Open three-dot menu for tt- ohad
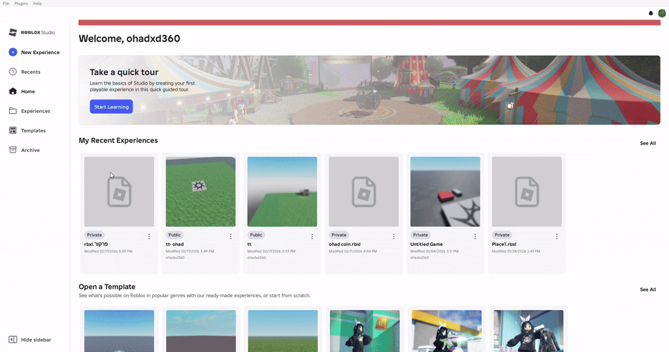 coord(231,237)
